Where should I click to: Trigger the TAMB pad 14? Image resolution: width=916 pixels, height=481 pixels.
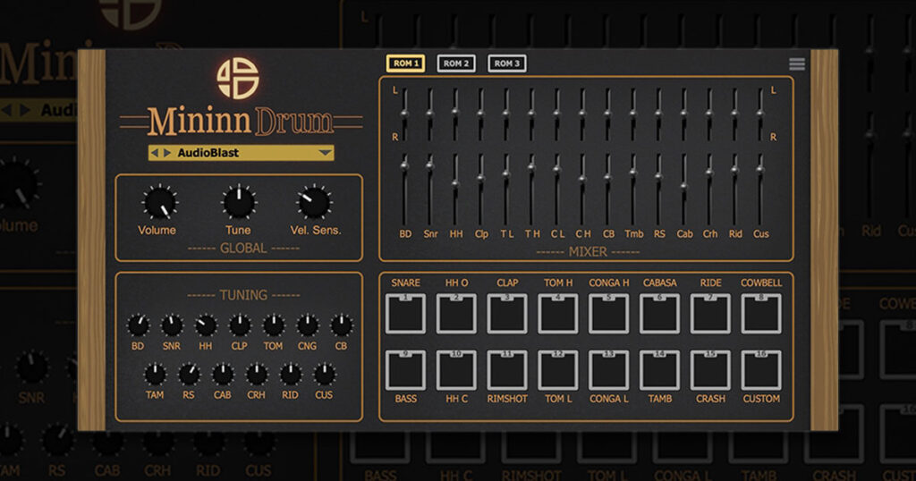(x=659, y=370)
